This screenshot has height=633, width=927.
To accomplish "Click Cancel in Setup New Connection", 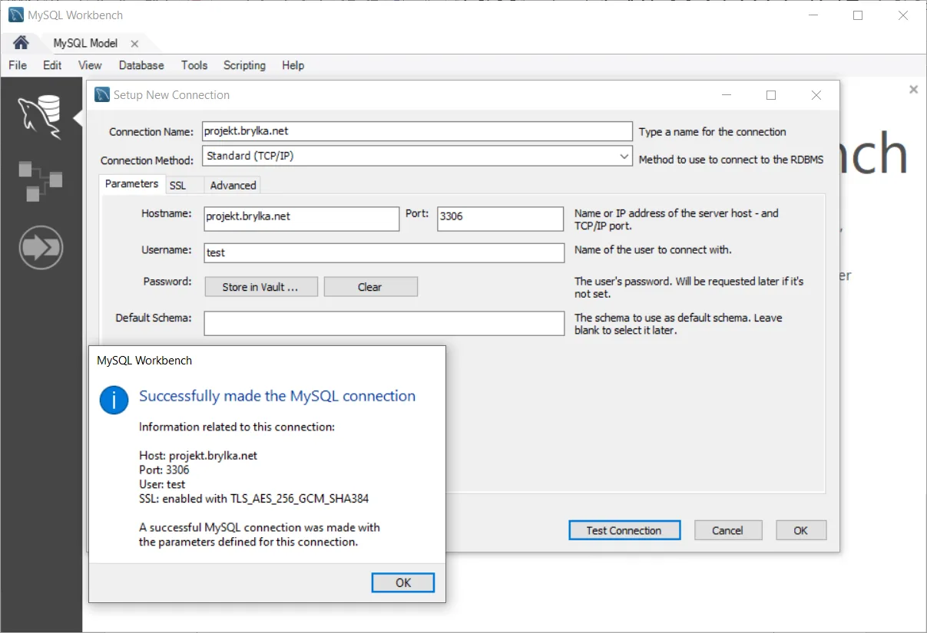I will click(727, 530).
